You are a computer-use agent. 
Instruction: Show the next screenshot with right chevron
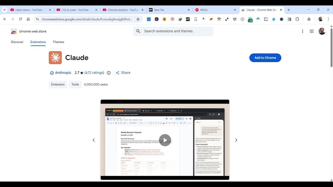tap(236, 140)
